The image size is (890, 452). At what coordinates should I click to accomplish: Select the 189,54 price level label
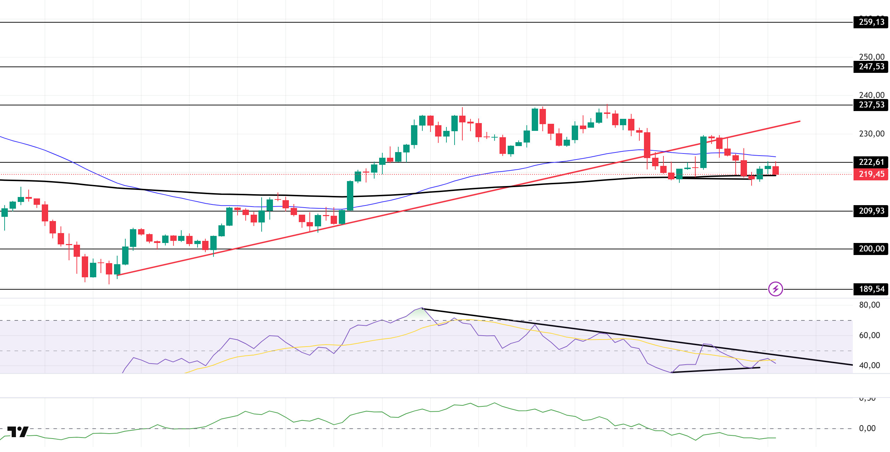click(x=871, y=289)
